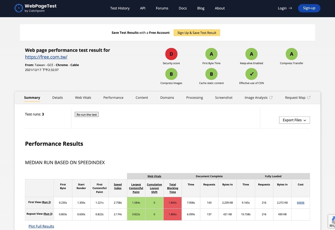
Task: Switch to the Details tab
Action: point(58,98)
